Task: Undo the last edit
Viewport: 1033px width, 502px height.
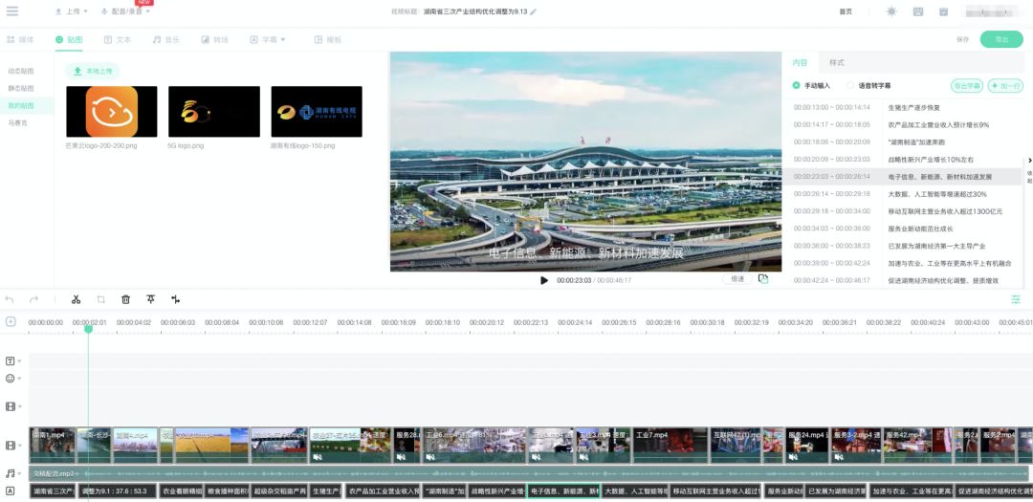Action: (11, 299)
